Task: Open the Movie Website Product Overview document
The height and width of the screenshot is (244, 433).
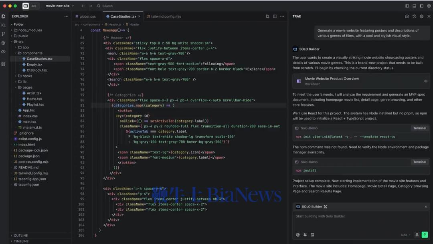Action: (x=361, y=81)
